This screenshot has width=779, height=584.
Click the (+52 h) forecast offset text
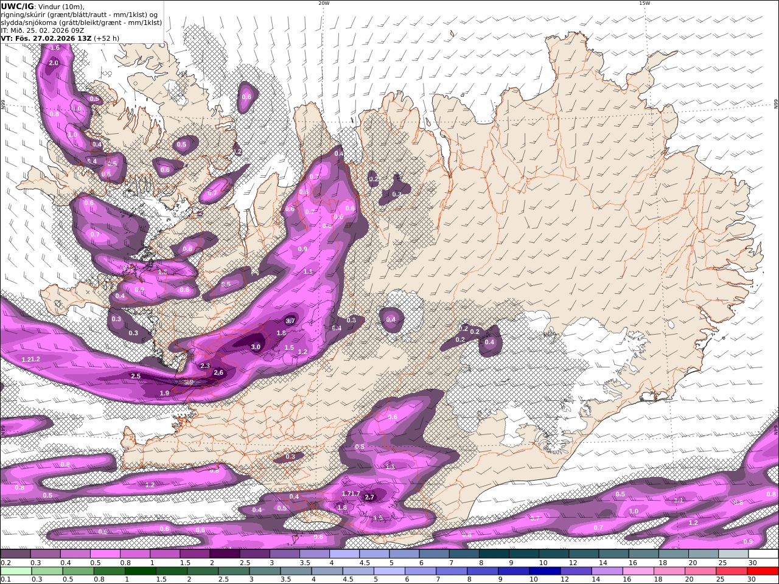pyautogui.click(x=107, y=38)
